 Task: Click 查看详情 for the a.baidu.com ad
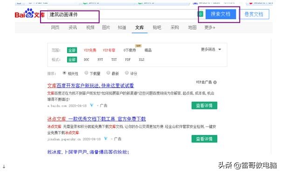pos(204,106)
